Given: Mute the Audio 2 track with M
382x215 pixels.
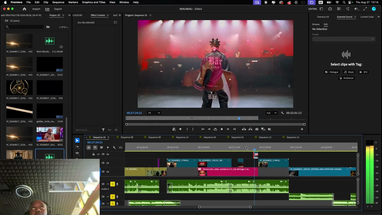Looking at the screenshot, I should click(x=108, y=184).
